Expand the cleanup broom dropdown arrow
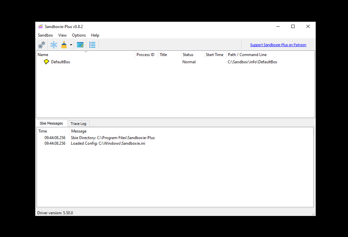Viewport: 348px width, 237px height. pyautogui.click(x=71, y=45)
